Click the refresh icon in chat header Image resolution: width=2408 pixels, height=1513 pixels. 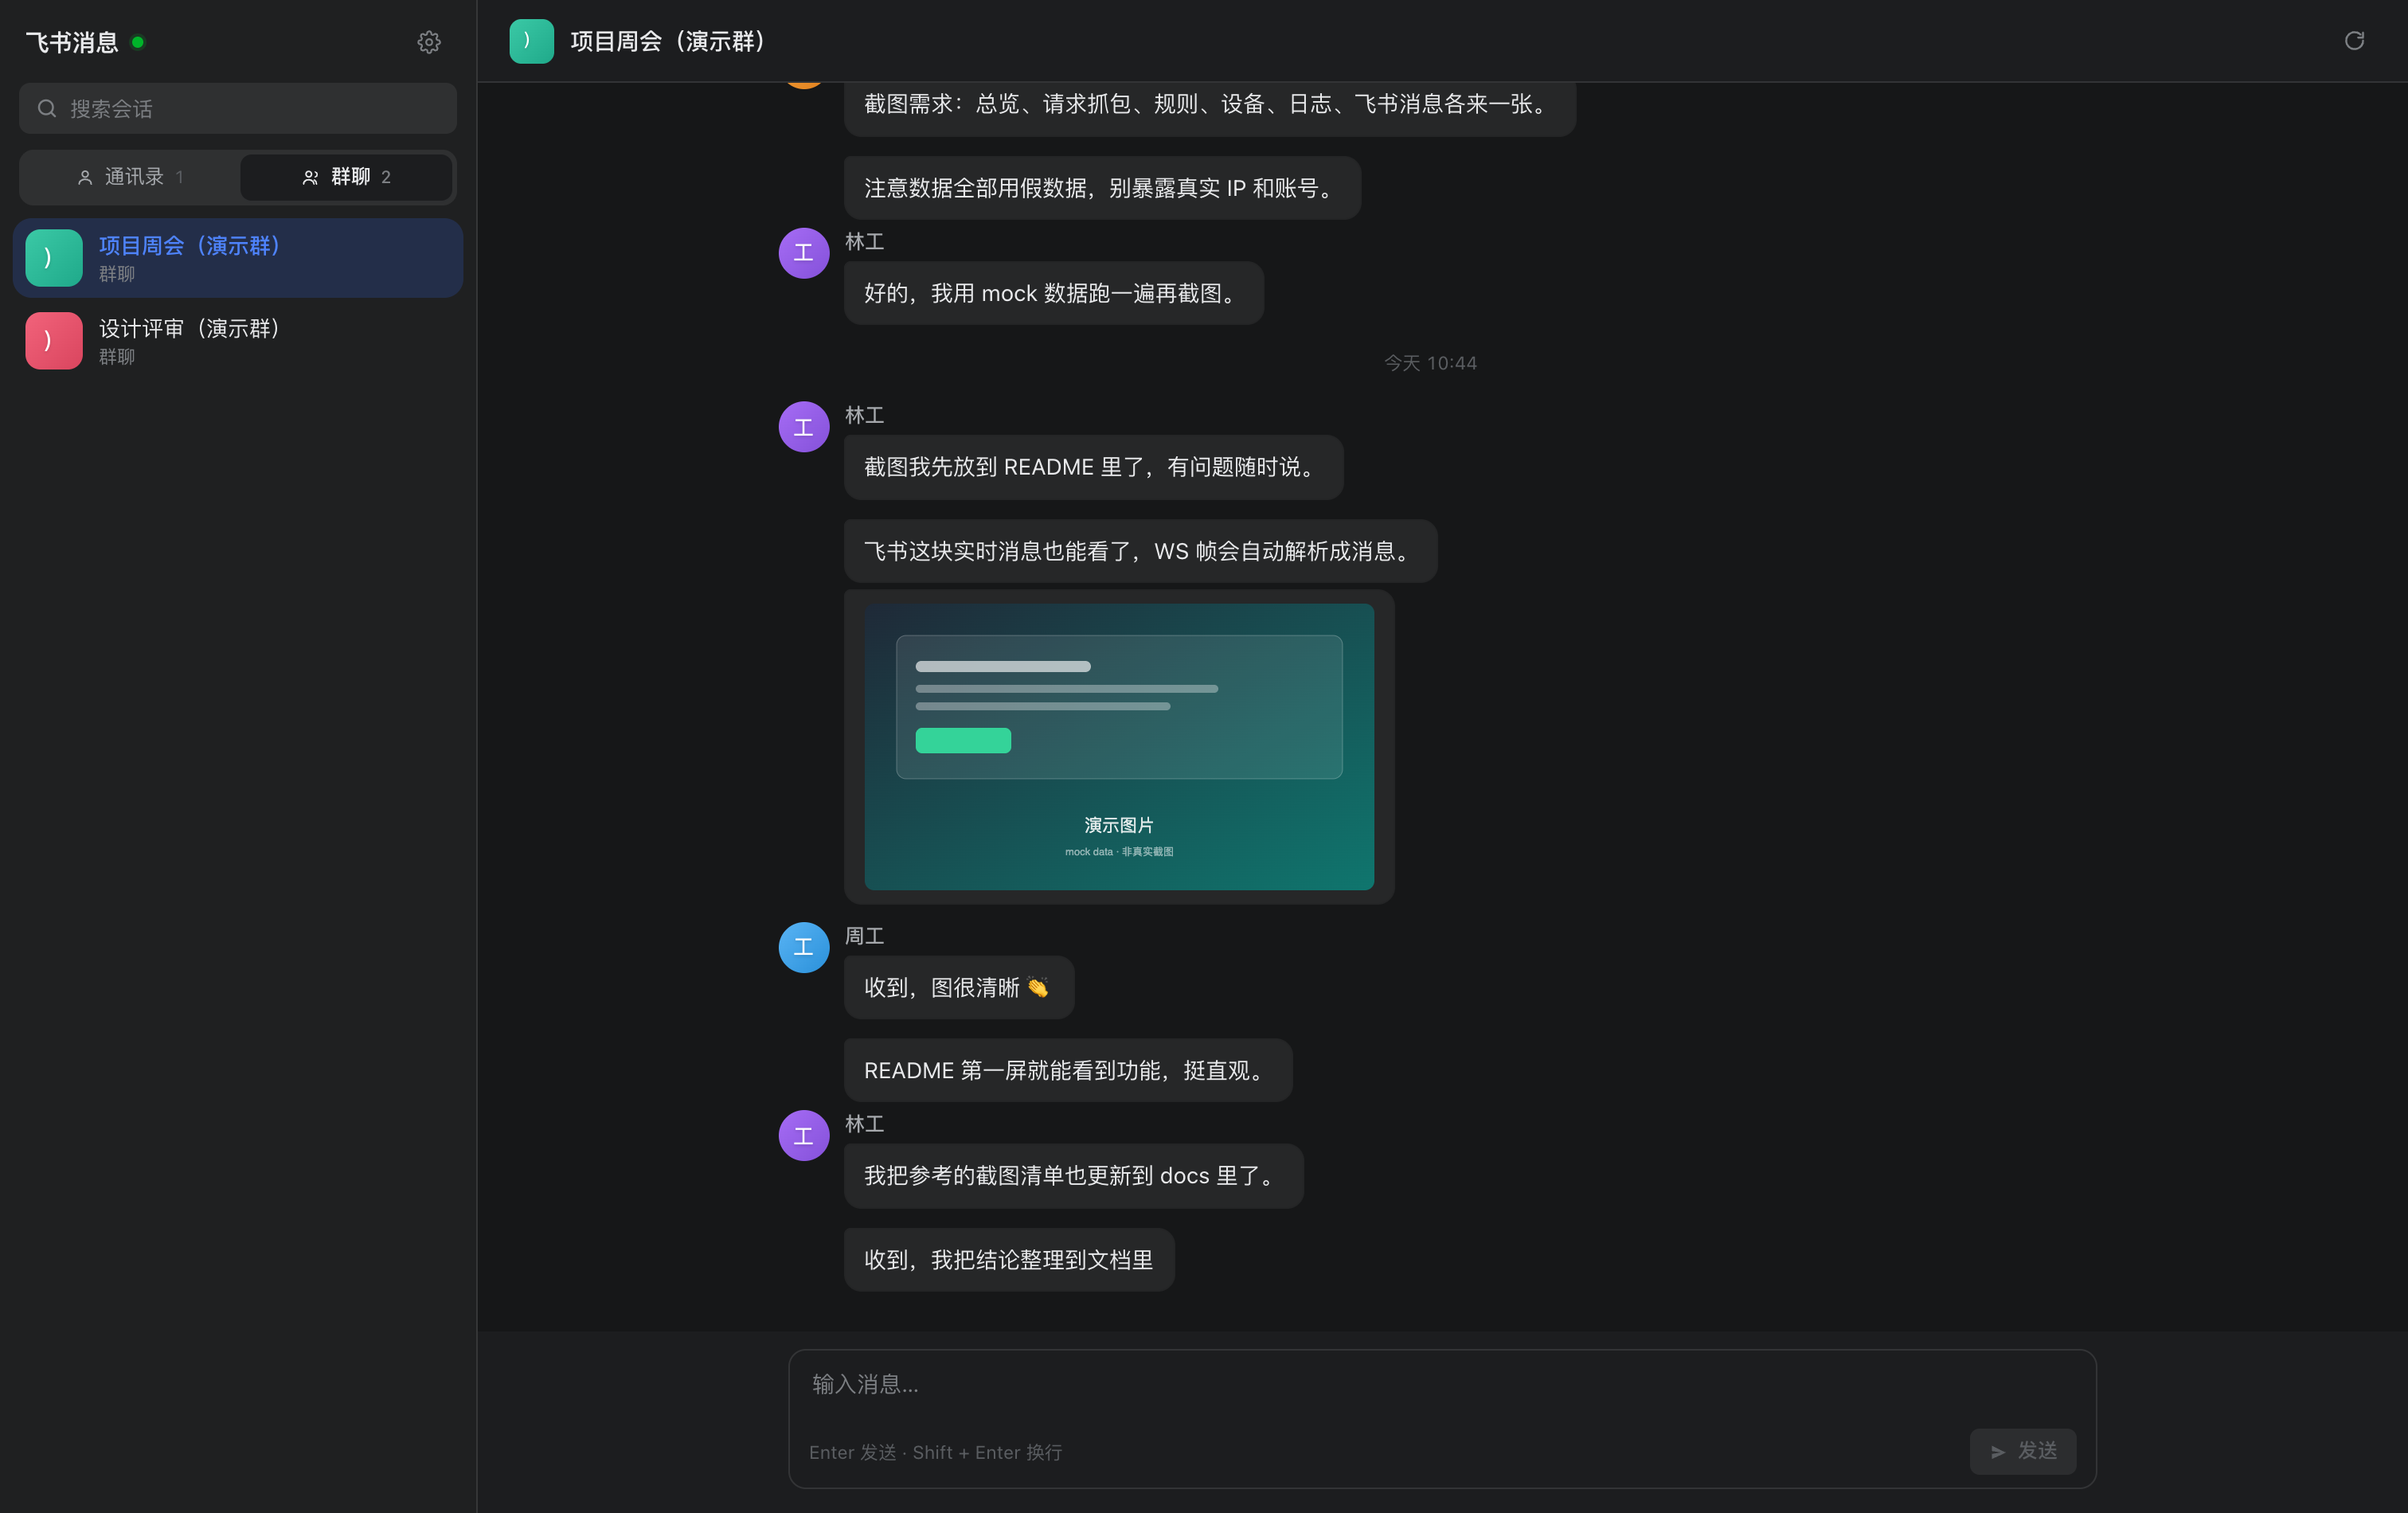(2354, 41)
